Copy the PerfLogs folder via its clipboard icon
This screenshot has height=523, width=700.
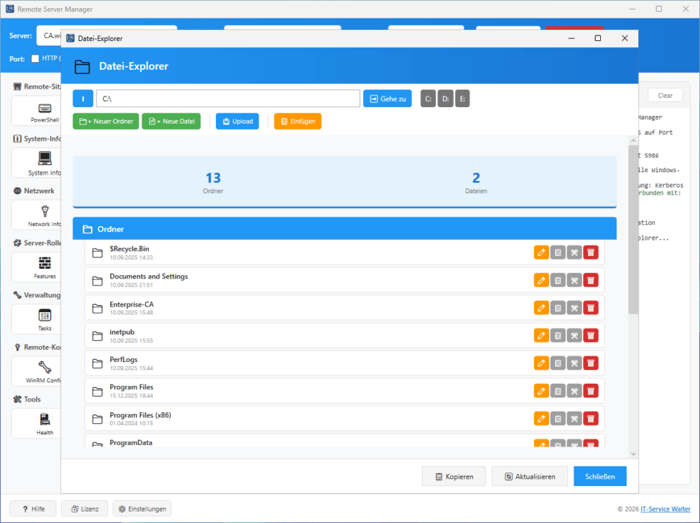point(558,363)
